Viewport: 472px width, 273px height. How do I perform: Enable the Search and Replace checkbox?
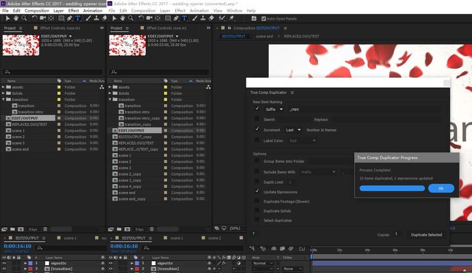[x=257, y=118]
